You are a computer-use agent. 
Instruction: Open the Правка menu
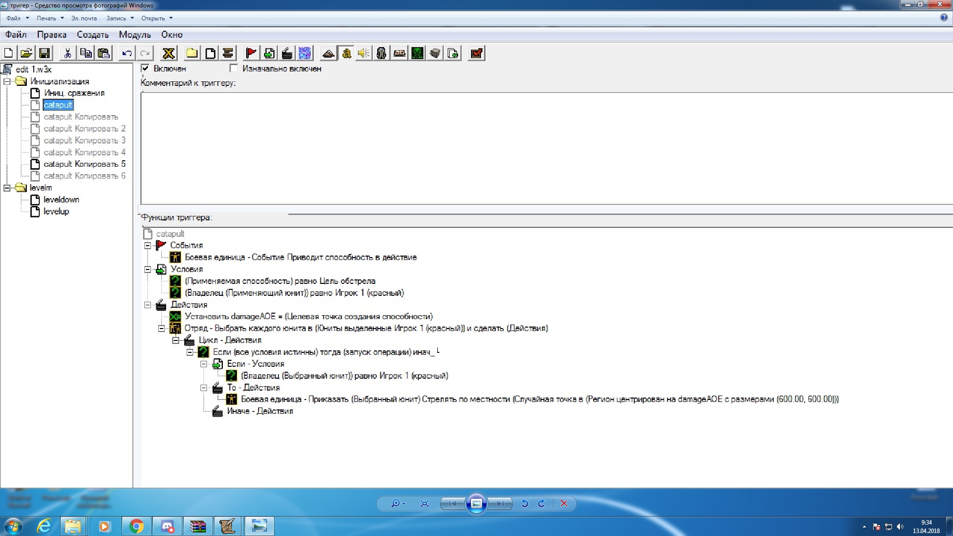tap(52, 35)
